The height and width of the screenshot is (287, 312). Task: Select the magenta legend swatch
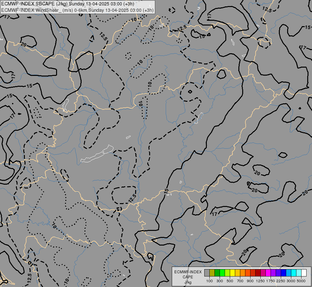(268, 273)
